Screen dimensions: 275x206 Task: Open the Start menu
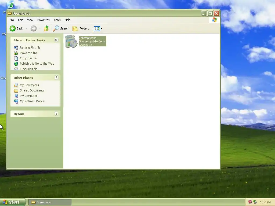13,202
